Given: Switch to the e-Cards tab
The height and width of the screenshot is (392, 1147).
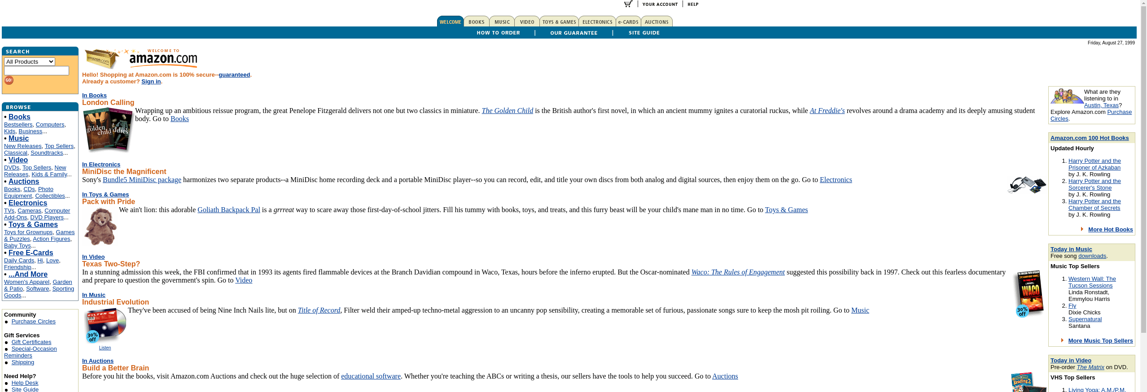Looking at the screenshot, I should pos(628,22).
